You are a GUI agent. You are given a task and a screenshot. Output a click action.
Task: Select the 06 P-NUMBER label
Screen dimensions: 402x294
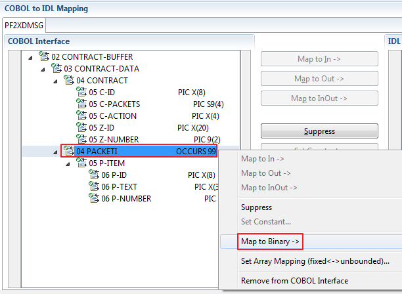126,198
